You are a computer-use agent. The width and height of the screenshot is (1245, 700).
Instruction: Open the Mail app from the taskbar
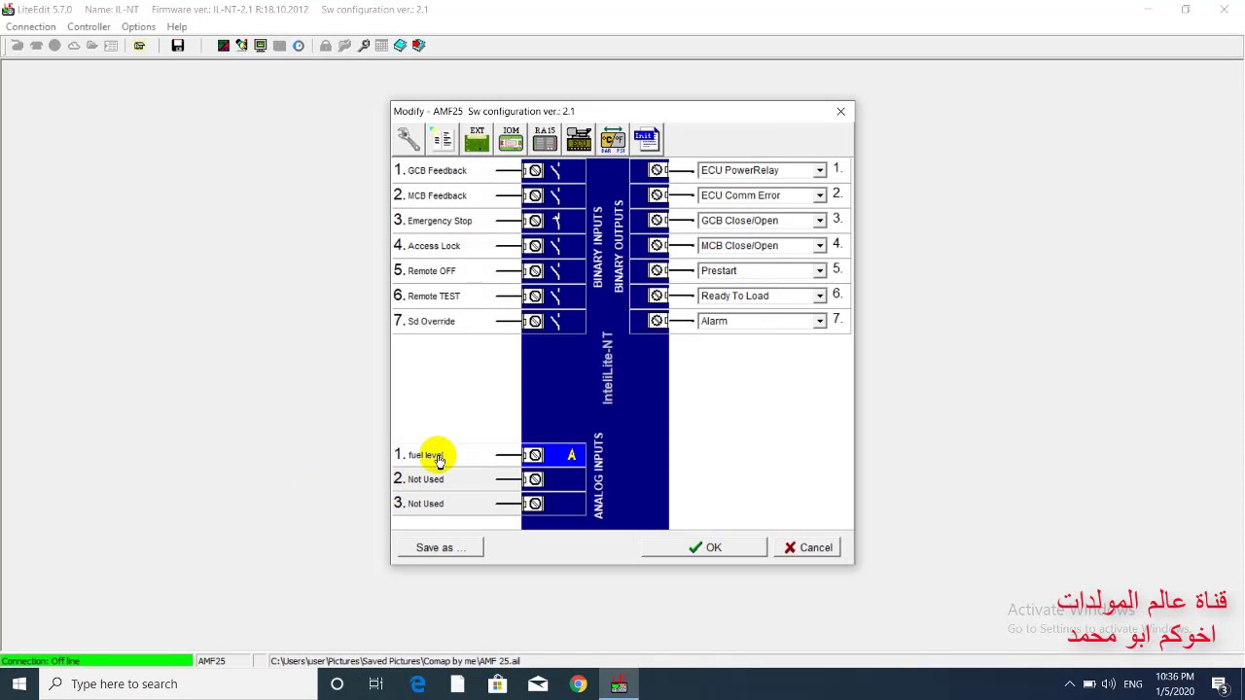coord(538,684)
